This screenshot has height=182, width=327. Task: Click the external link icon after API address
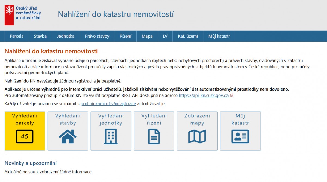coord(232,95)
